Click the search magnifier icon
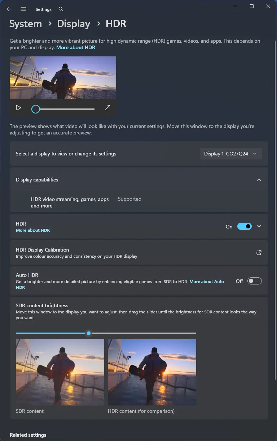This screenshot has width=277, height=441. [61, 9]
